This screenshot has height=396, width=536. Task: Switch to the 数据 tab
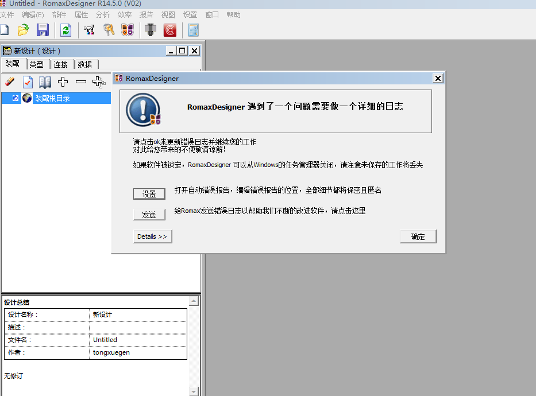pos(85,64)
